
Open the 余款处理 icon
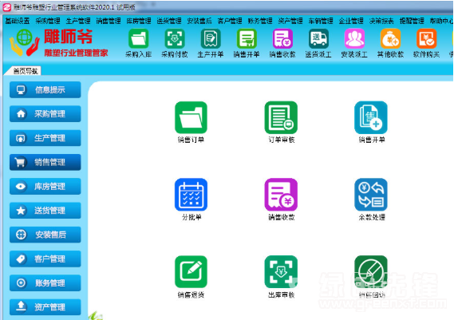click(371, 195)
